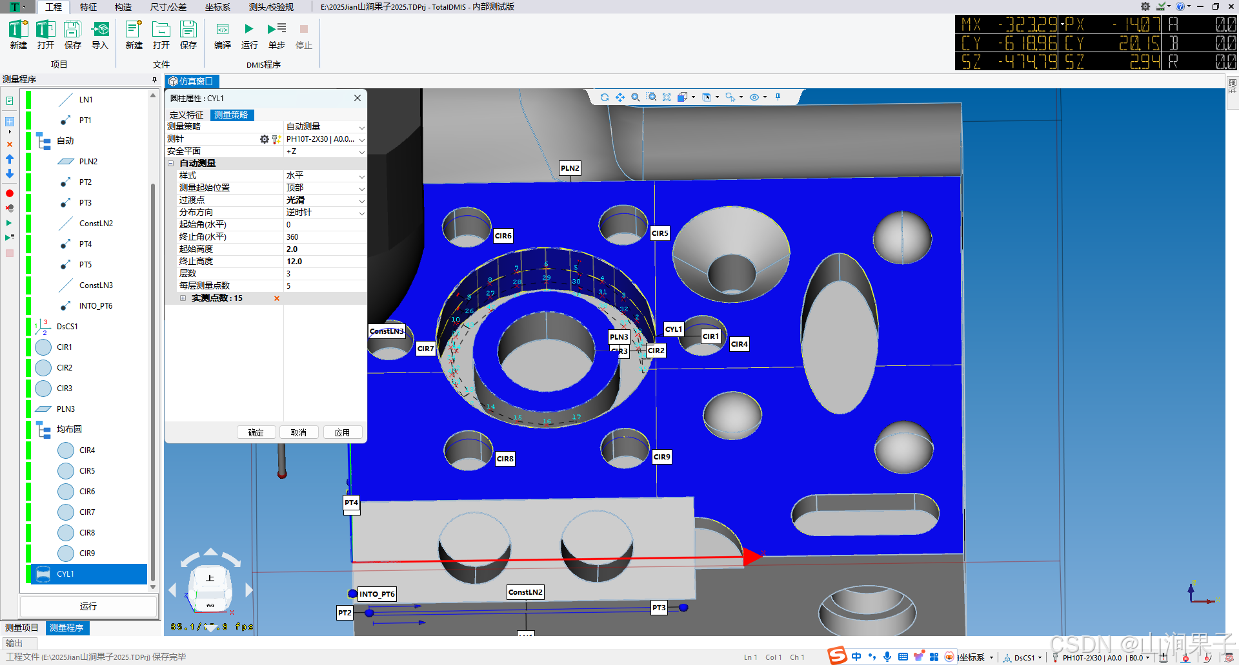Open style dropdown showing 水平
1239x665 pixels.
coord(361,176)
